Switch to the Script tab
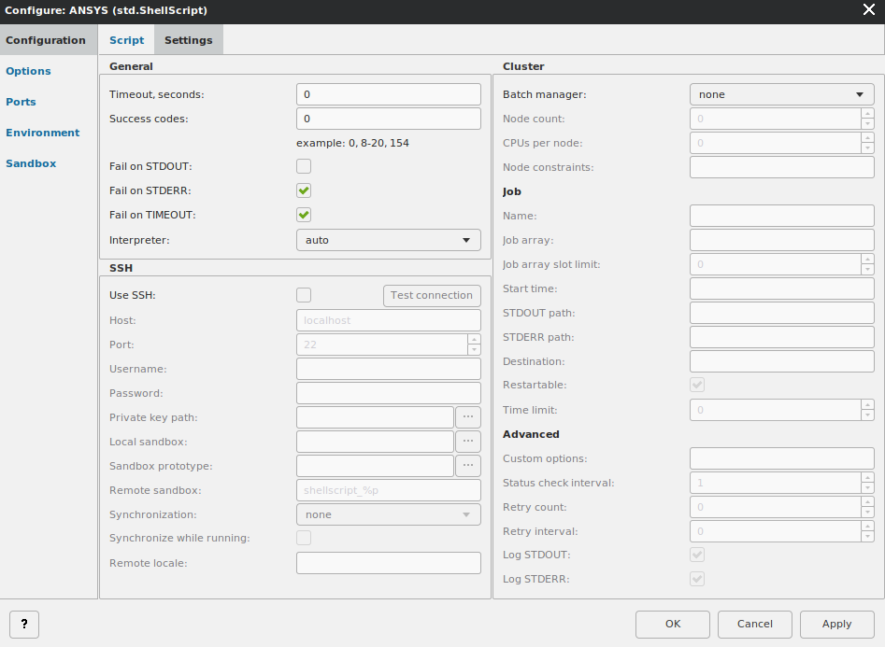The width and height of the screenshot is (885, 647). [126, 40]
